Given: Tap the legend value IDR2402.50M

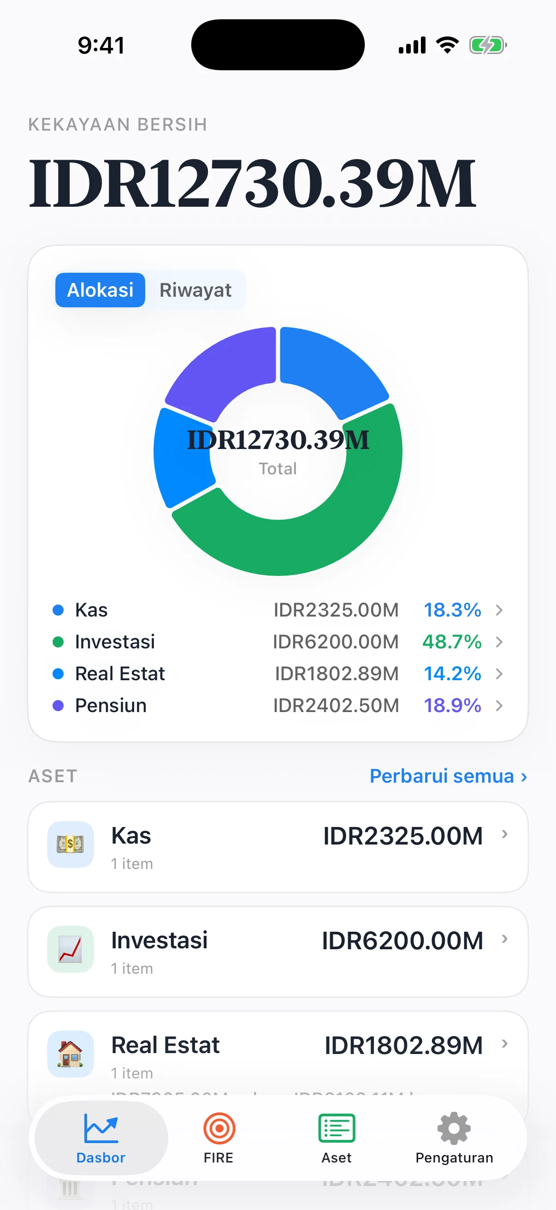Looking at the screenshot, I should click(x=336, y=705).
